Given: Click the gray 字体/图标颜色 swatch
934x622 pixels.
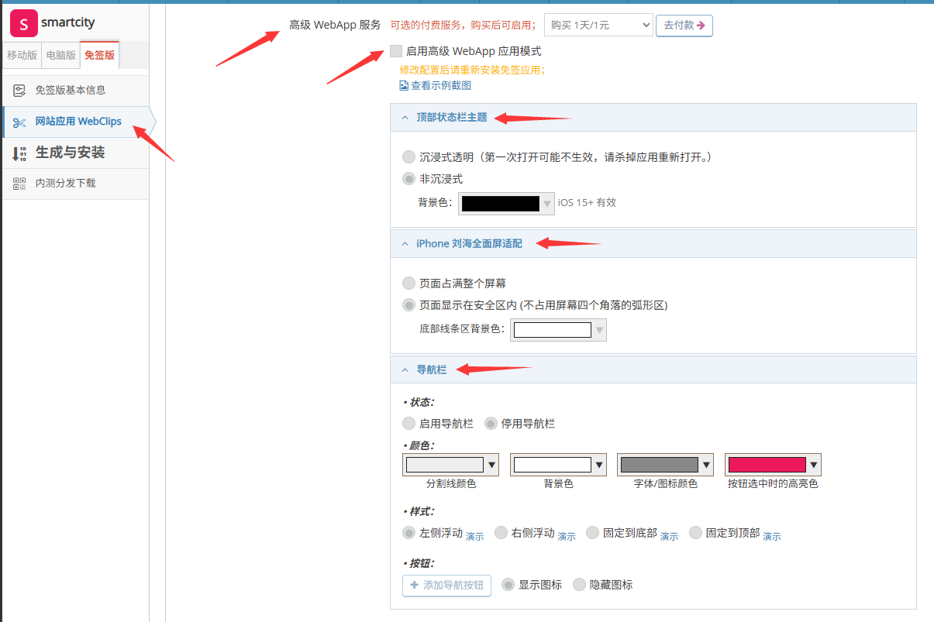Looking at the screenshot, I should tap(660, 465).
